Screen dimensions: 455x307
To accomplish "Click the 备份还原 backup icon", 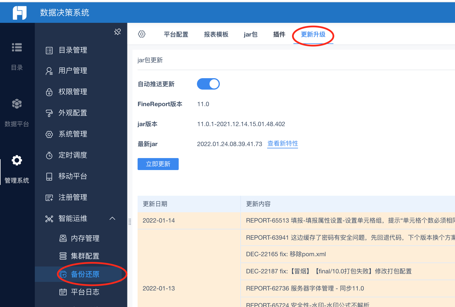I will click(63, 274).
